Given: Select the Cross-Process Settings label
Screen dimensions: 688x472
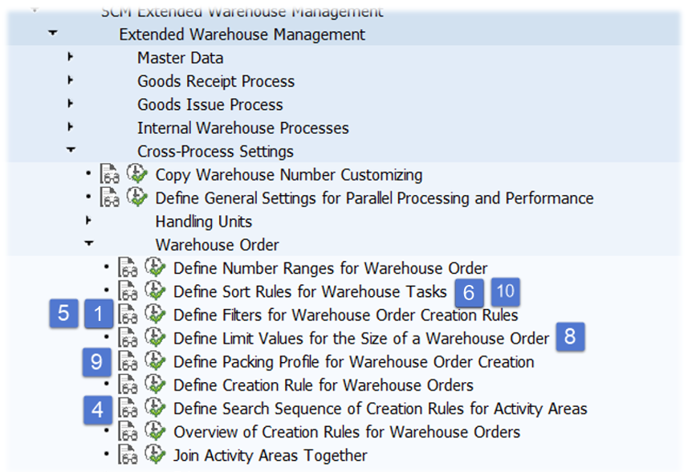Looking at the screenshot, I should (215, 152).
